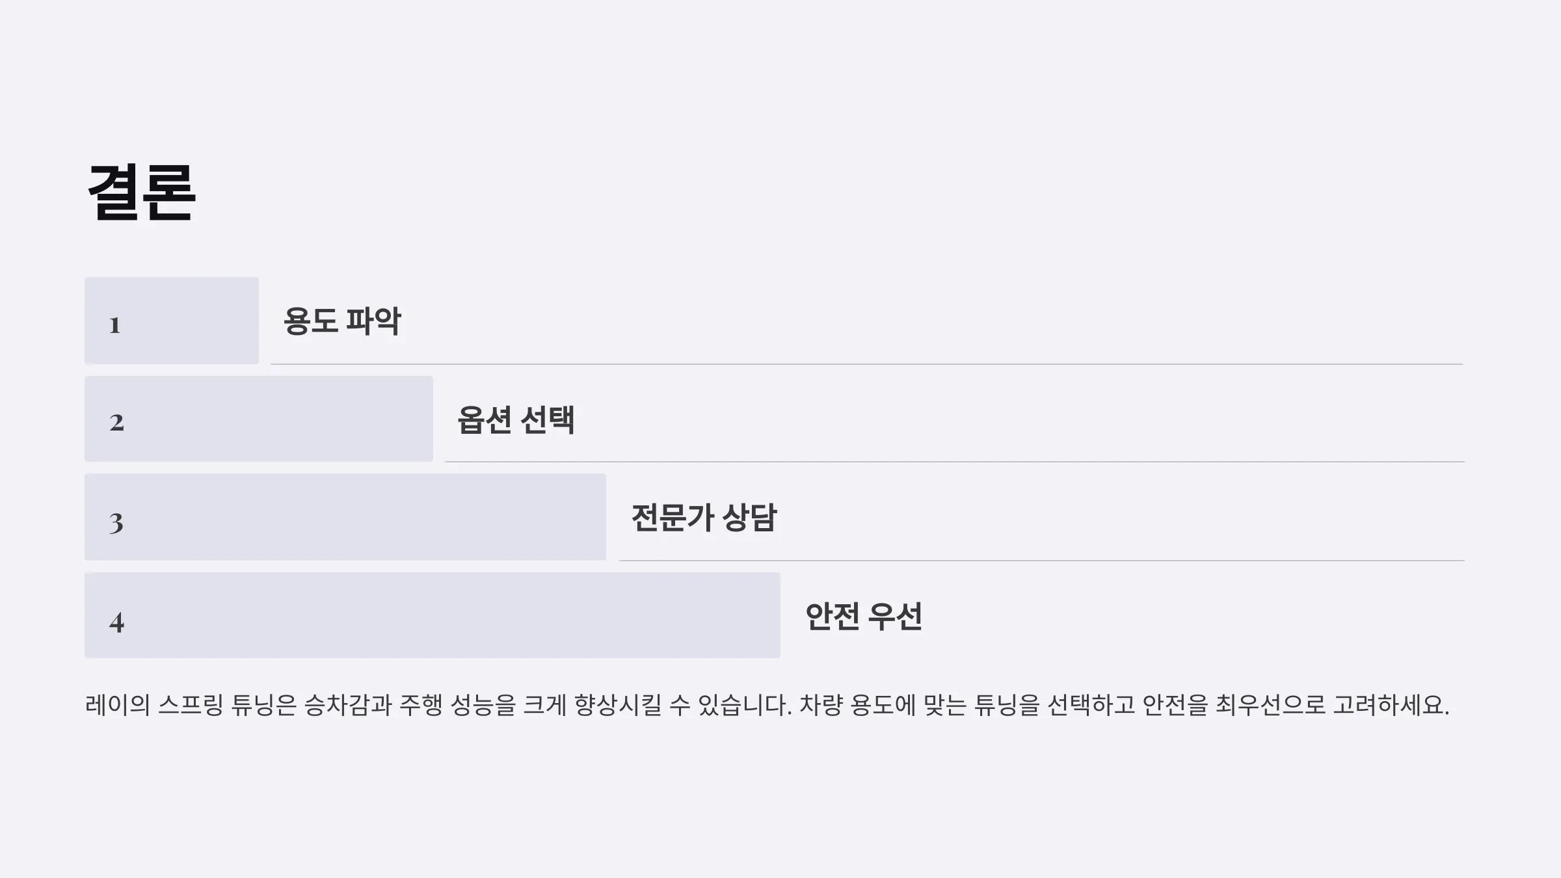Click the number 4 label
The height and width of the screenshot is (878, 1561).
pyautogui.click(x=116, y=622)
